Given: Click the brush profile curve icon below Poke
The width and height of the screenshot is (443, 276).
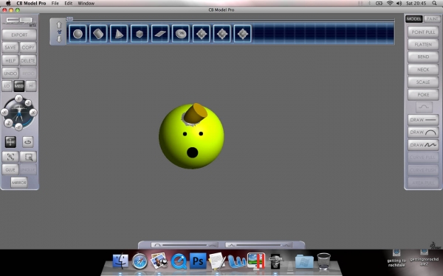Looking at the screenshot, I should [424, 107].
